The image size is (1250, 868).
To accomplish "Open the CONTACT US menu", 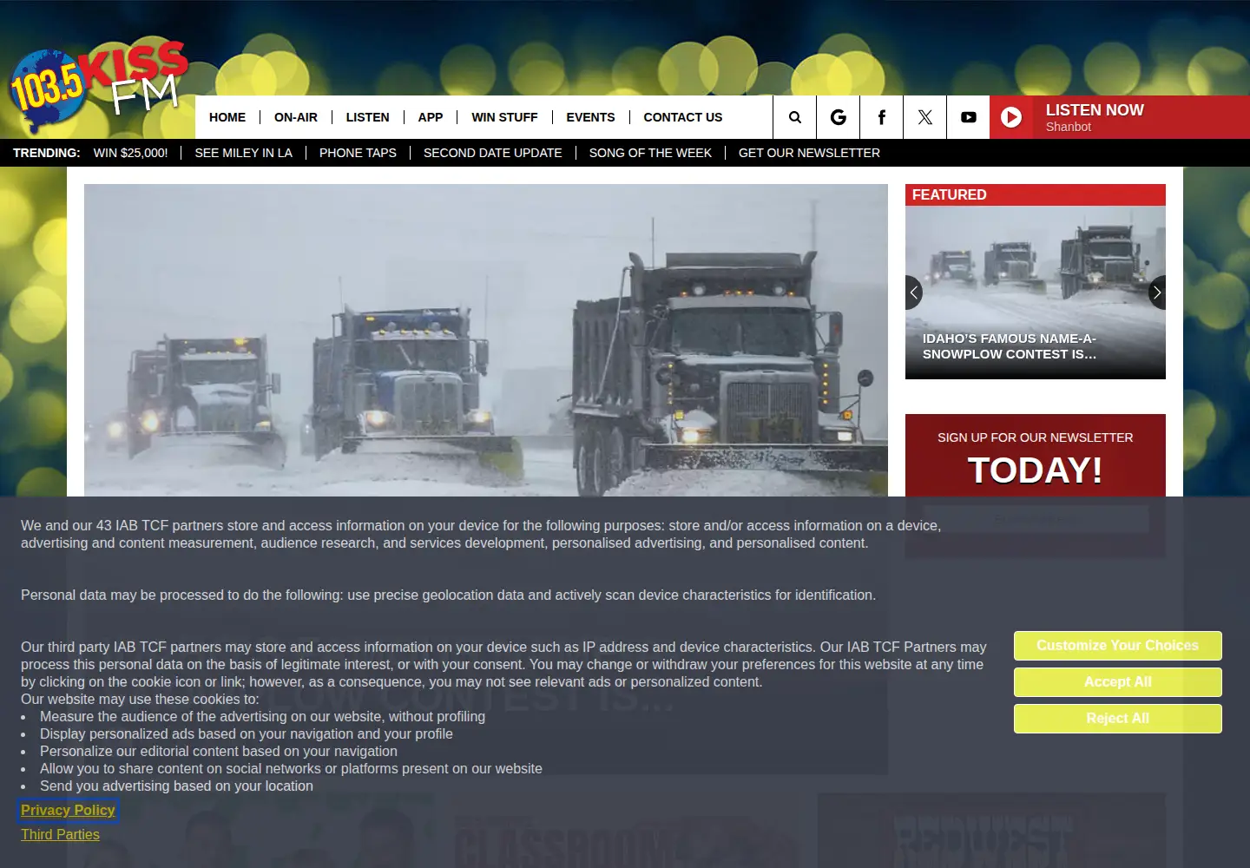I will pos(683,117).
